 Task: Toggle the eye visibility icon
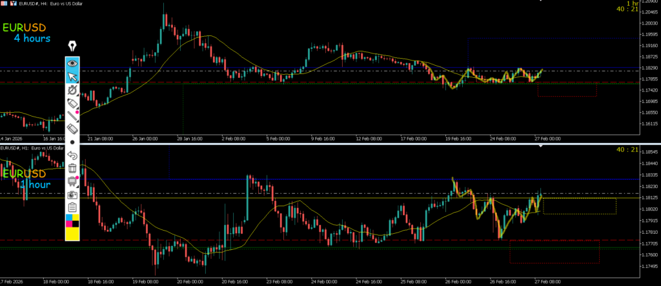pyautogui.click(x=72, y=63)
